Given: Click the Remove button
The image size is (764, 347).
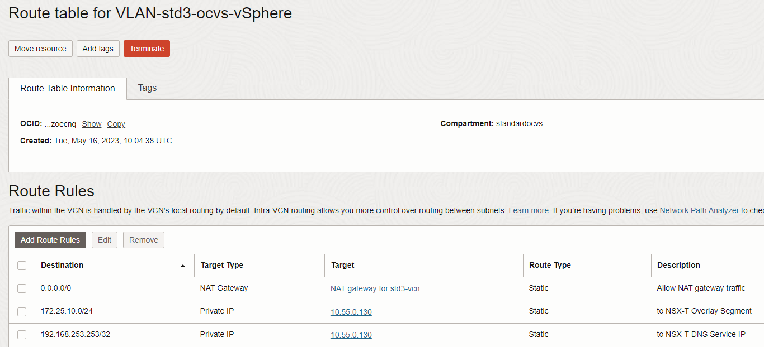Looking at the screenshot, I should click(143, 240).
